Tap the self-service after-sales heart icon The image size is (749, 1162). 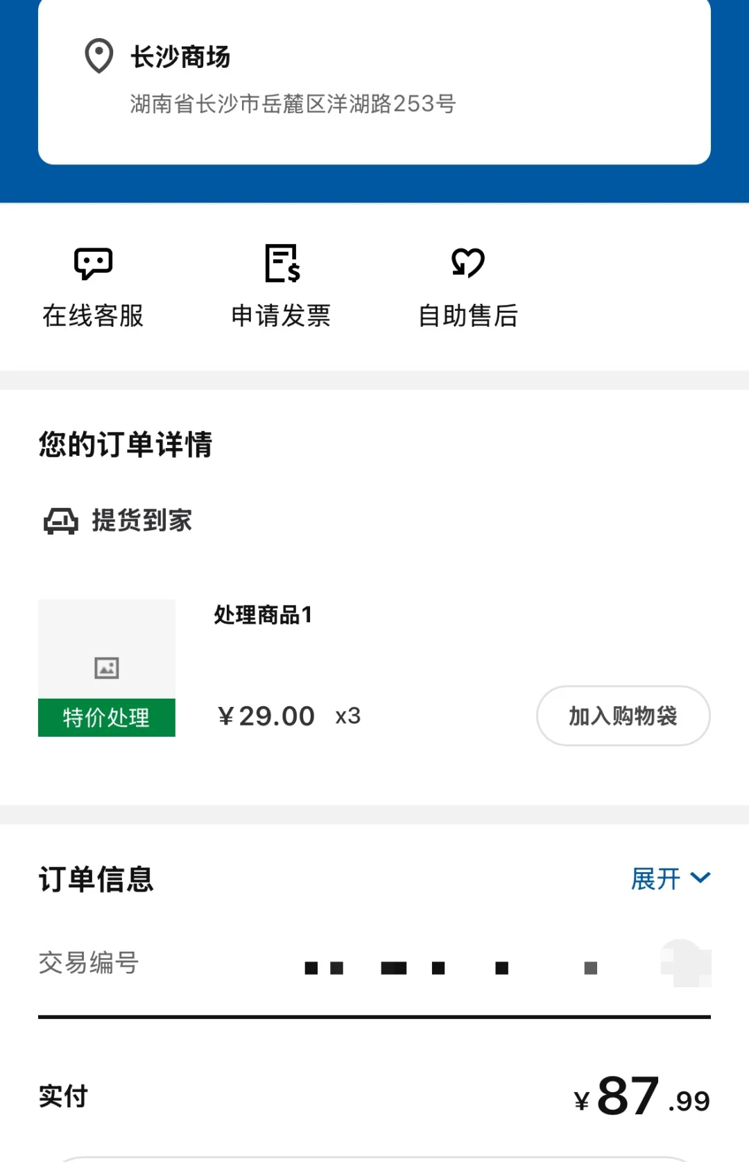tap(468, 263)
